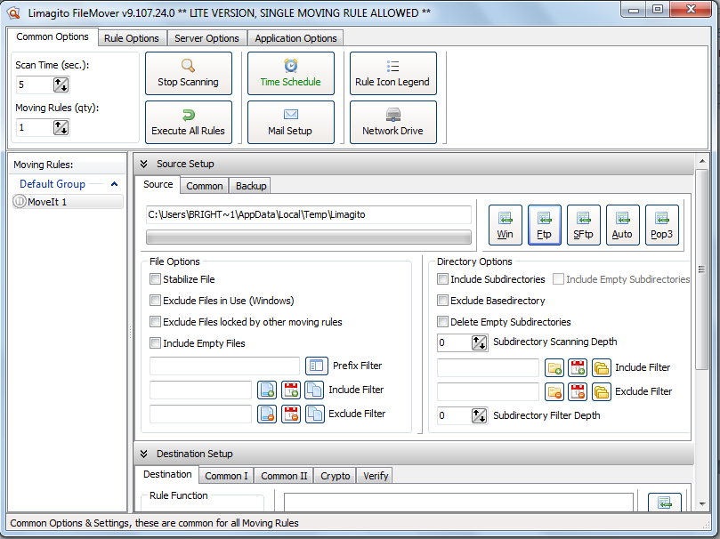Screen dimensions: 720x539
Task: Collapse the Default Group in Moving Rules
Action: 114,184
